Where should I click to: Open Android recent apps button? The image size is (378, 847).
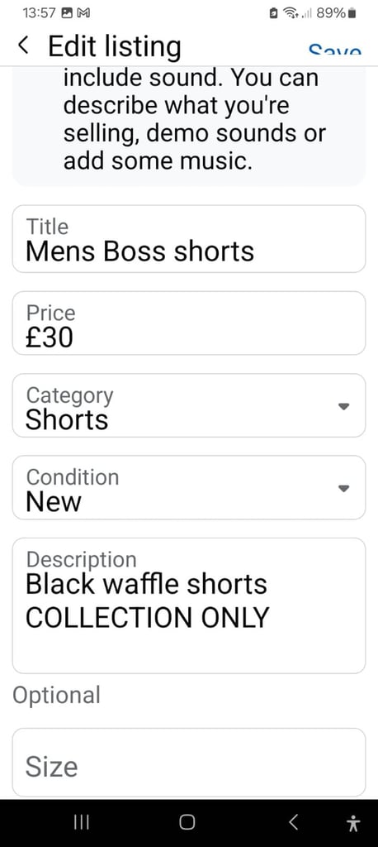[82, 822]
